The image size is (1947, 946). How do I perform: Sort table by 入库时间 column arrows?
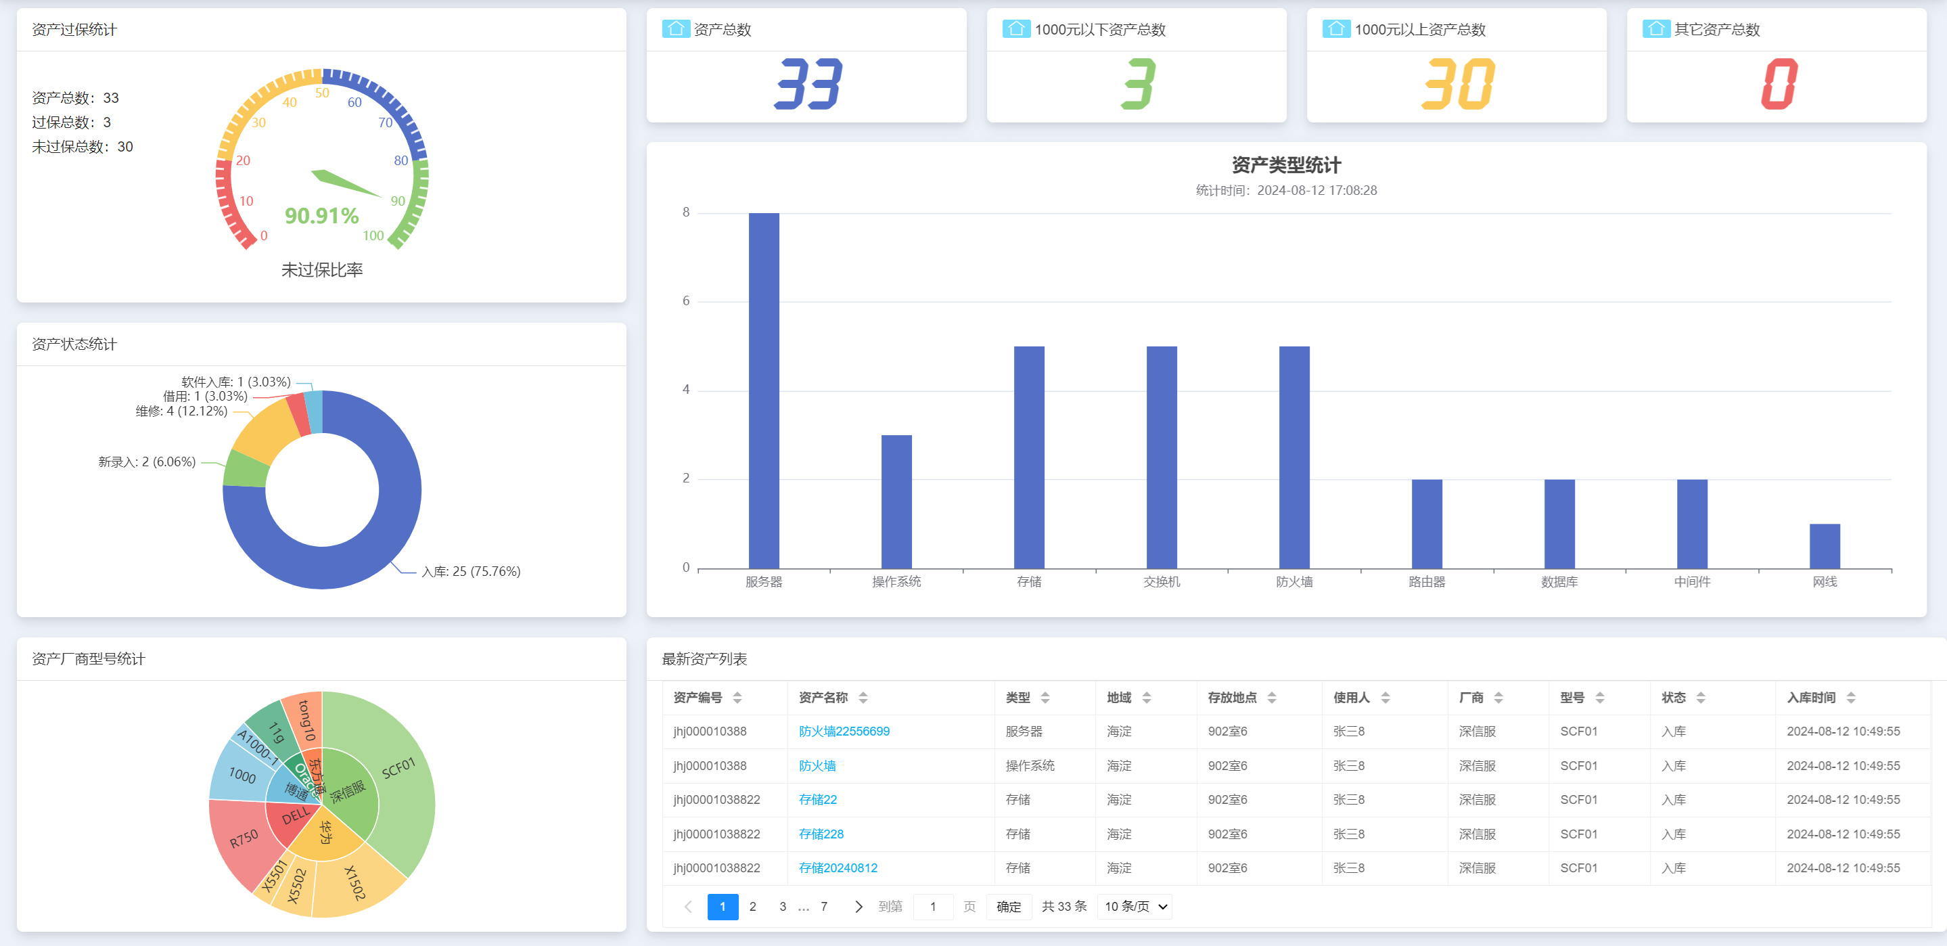pos(1850,697)
